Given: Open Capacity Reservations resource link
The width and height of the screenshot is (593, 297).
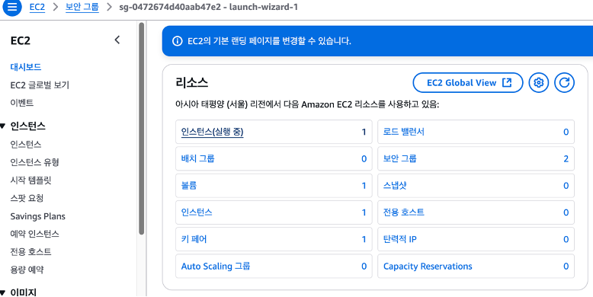Looking at the screenshot, I should click(428, 267).
